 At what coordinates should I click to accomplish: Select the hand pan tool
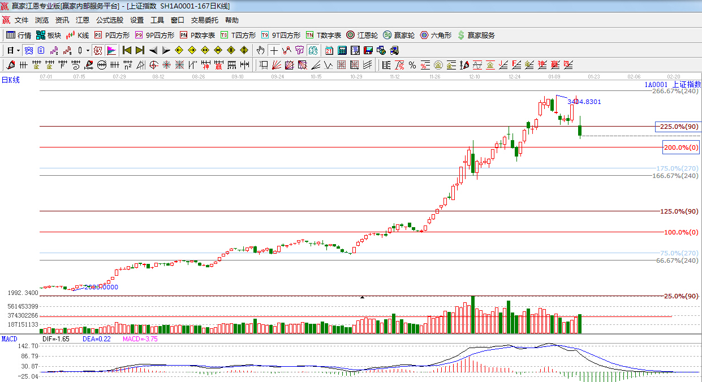pos(260,50)
